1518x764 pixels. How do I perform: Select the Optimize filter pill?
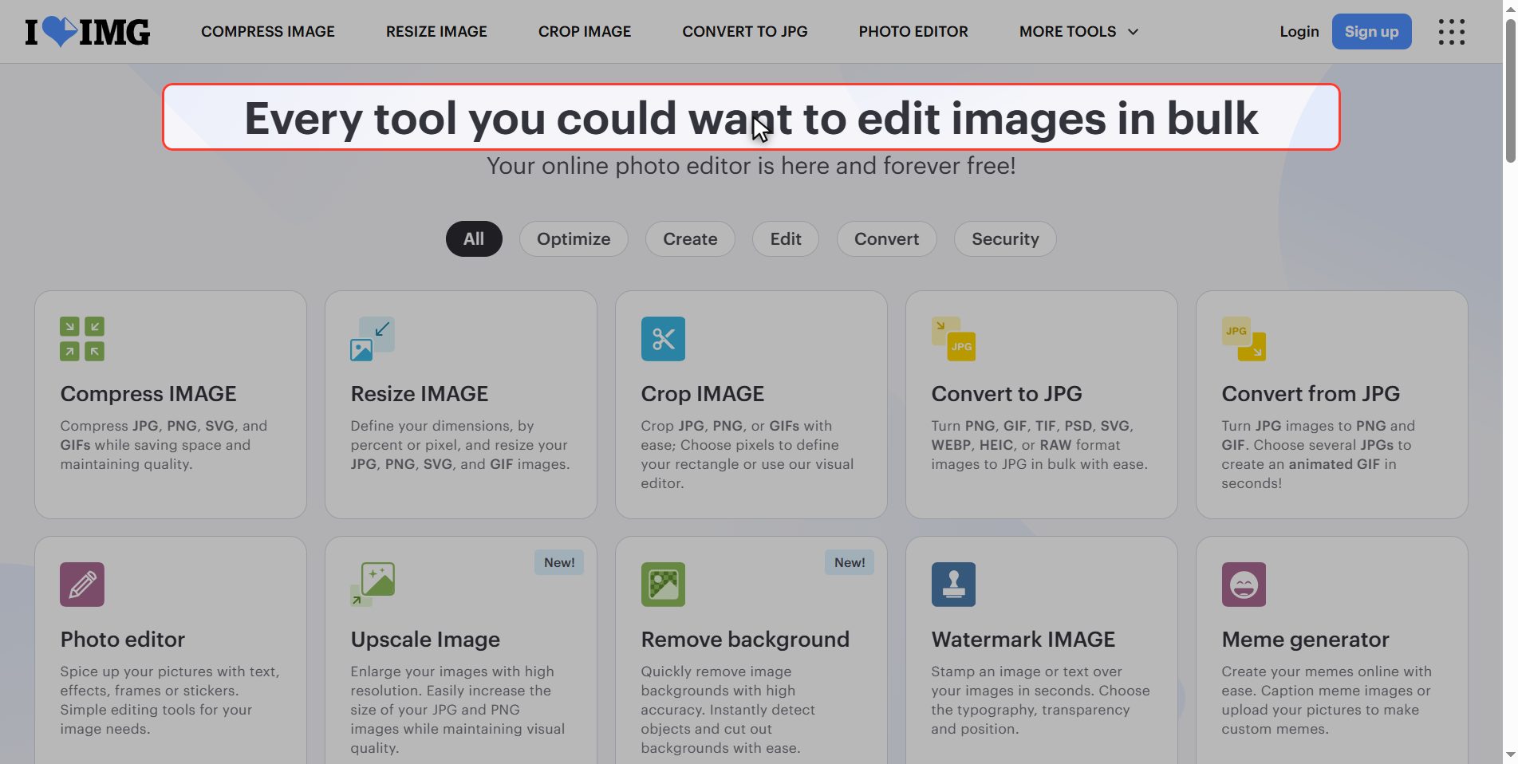coord(574,238)
